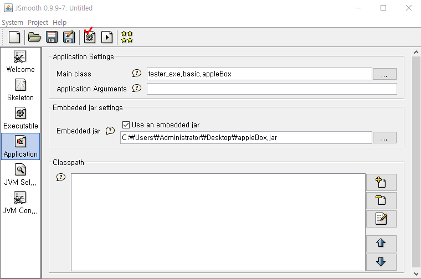Add a new classpath entry
Image resolution: width=421 pixels, height=279 pixels.
pos(381,183)
